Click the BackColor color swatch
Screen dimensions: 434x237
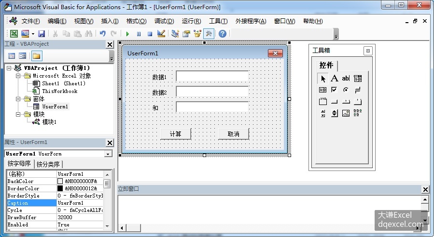tap(60, 181)
